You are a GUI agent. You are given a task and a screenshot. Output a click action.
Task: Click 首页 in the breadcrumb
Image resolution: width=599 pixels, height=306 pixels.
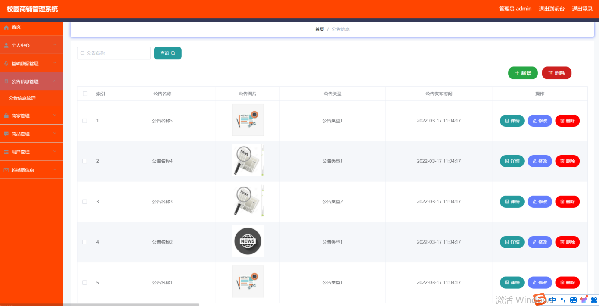(320, 29)
